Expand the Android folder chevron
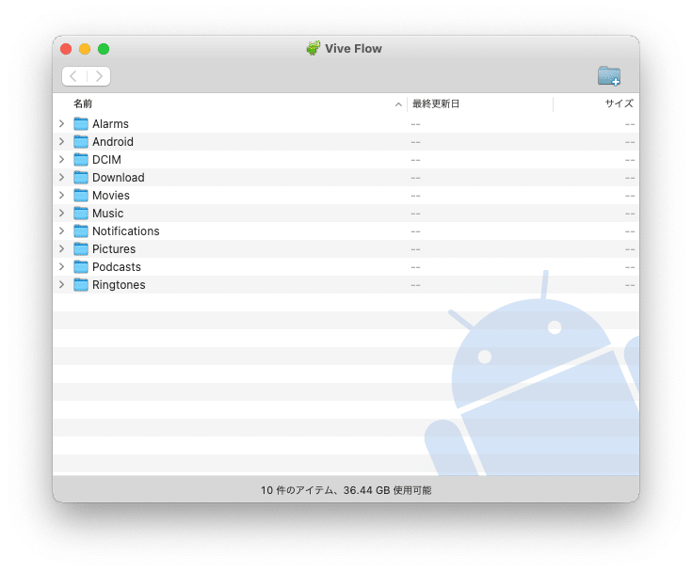692x572 pixels. (x=62, y=141)
